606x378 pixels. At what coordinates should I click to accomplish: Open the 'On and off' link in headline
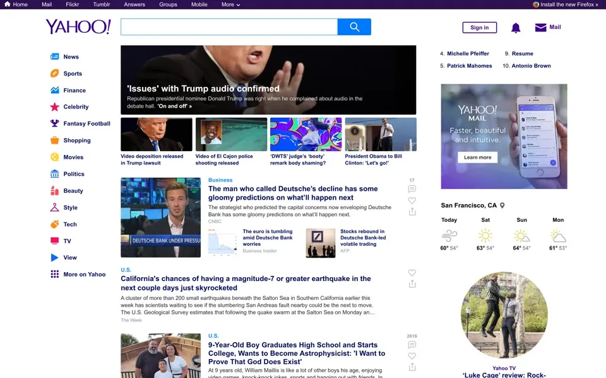(x=175, y=106)
